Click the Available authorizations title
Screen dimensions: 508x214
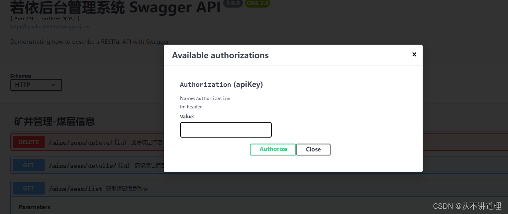(x=220, y=55)
